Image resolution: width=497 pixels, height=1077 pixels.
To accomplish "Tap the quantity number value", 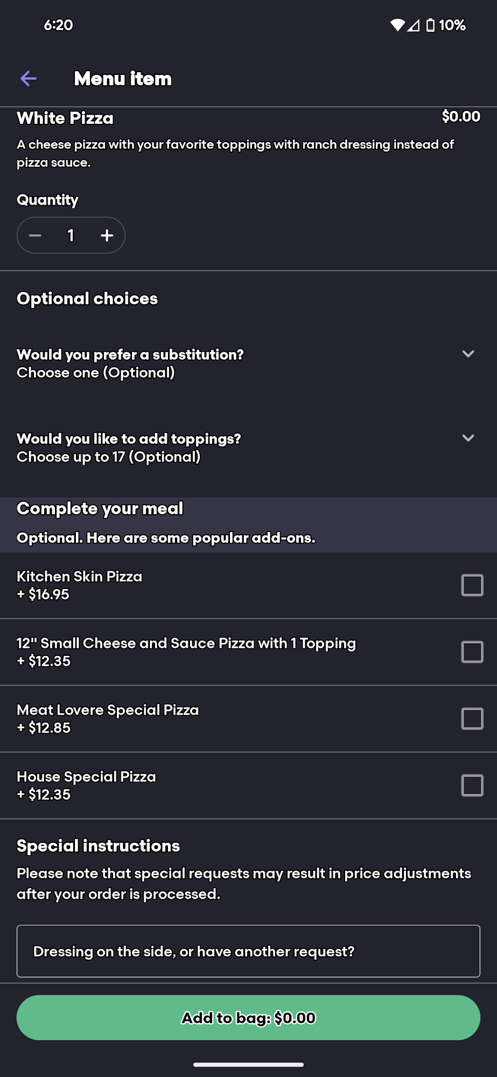I will coord(71,235).
